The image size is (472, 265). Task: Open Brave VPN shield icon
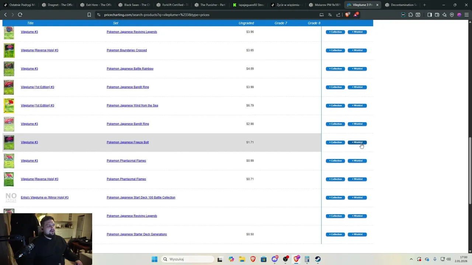[452, 15]
